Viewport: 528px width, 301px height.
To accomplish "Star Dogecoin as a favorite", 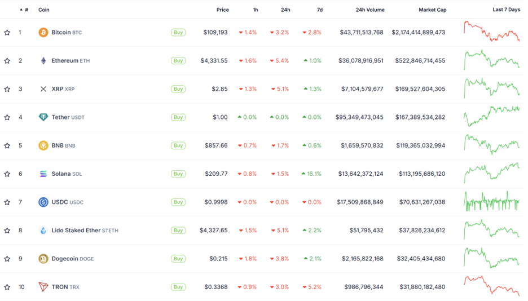I will (7, 259).
